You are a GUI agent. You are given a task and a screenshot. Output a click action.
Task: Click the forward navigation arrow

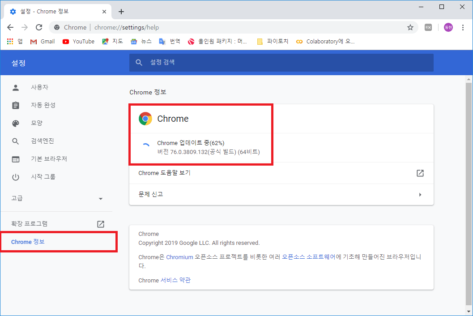[x=25, y=27]
